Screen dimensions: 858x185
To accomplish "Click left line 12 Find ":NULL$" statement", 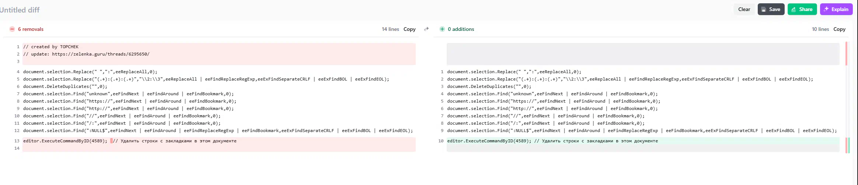I will 218,131.
